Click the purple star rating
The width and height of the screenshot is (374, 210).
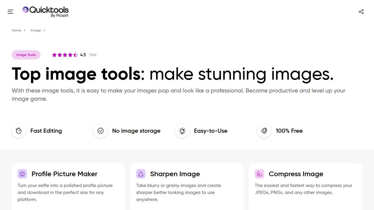[65, 55]
